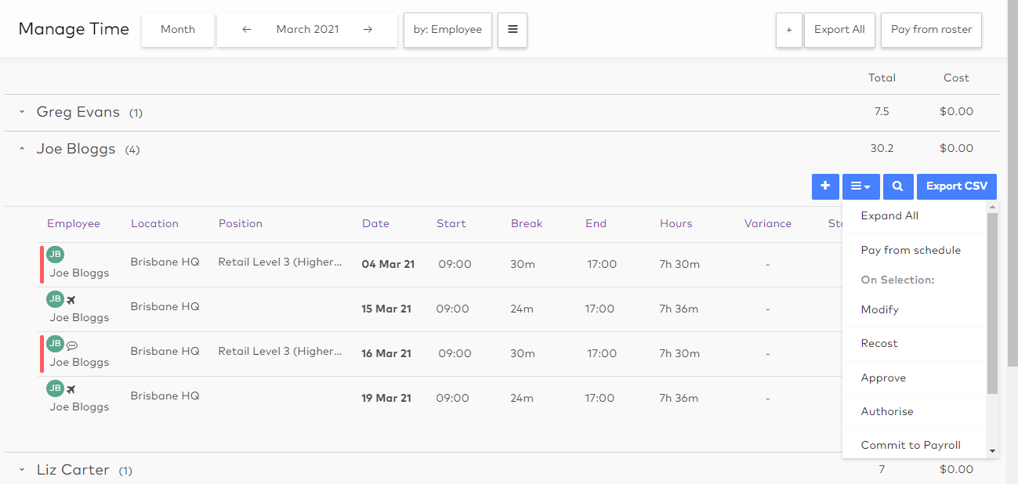Click leave airplane icon on 15 Mar row
The height and width of the screenshot is (484, 1018).
[71, 299]
